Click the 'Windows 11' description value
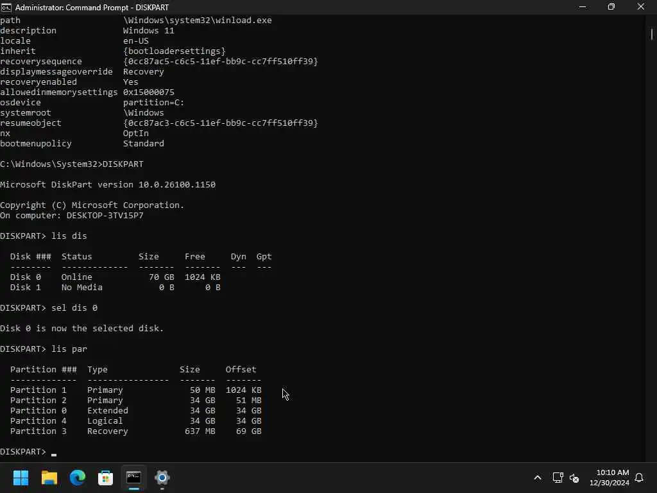Screen dimensions: 657x493 click(x=149, y=31)
